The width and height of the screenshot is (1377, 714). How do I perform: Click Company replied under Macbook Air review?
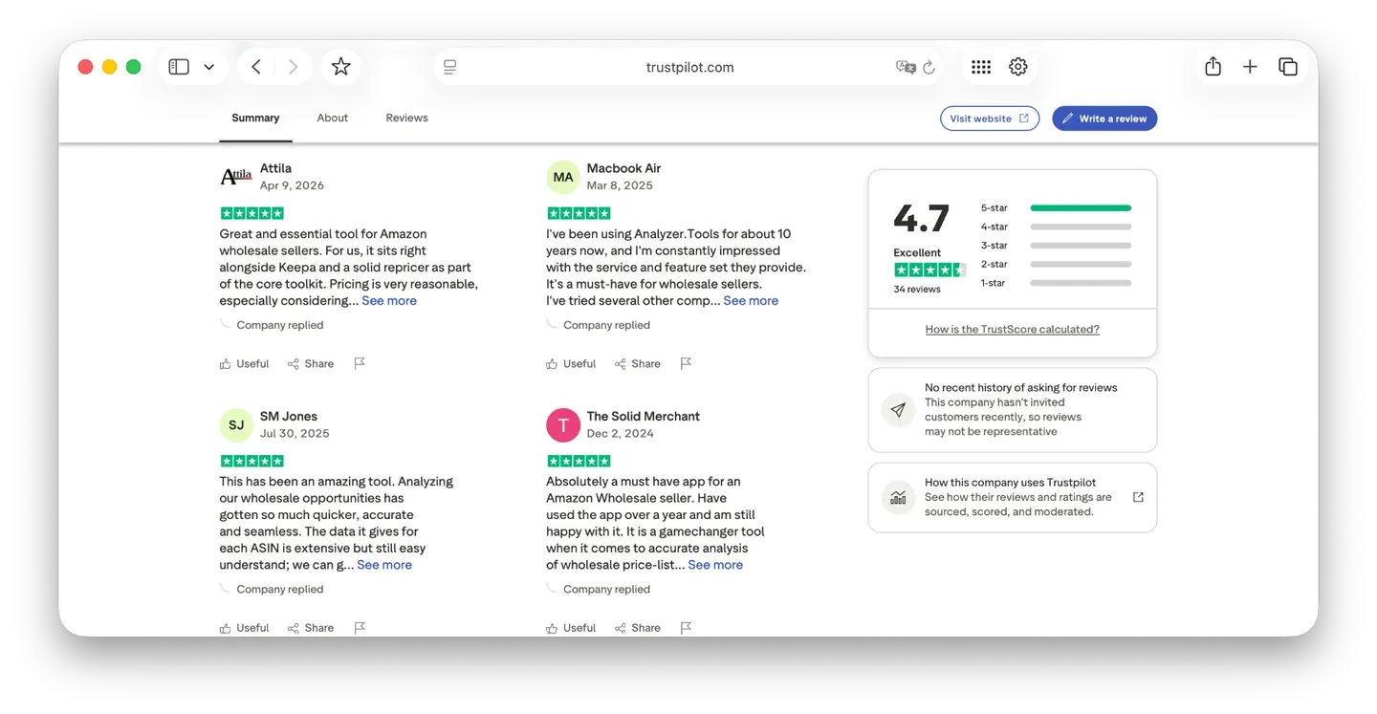[x=606, y=325]
